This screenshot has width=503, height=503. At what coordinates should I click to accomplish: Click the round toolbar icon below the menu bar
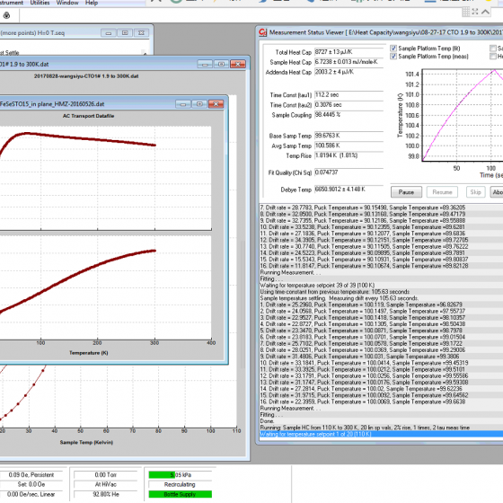[x=6, y=15]
